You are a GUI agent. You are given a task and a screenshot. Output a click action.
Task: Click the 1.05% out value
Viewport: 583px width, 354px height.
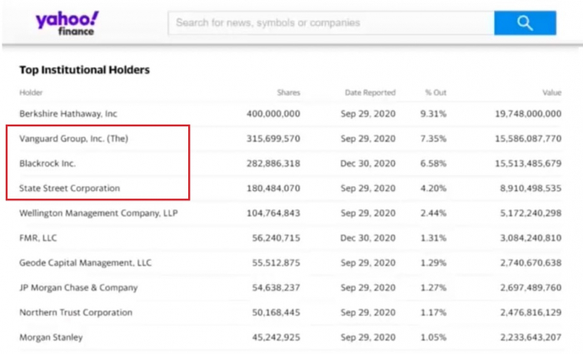click(433, 337)
